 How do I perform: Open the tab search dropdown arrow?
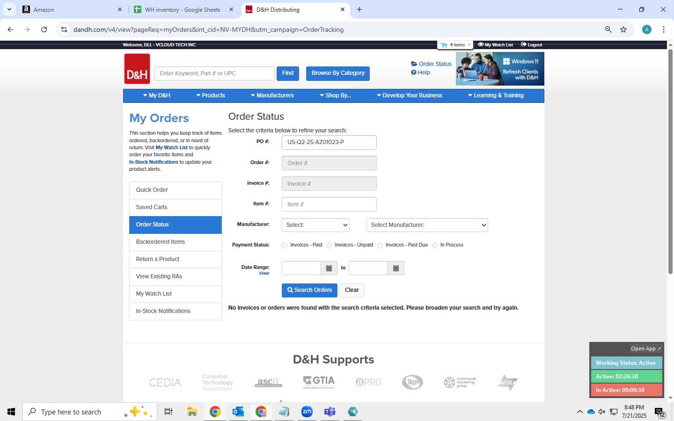click(x=9, y=9)
